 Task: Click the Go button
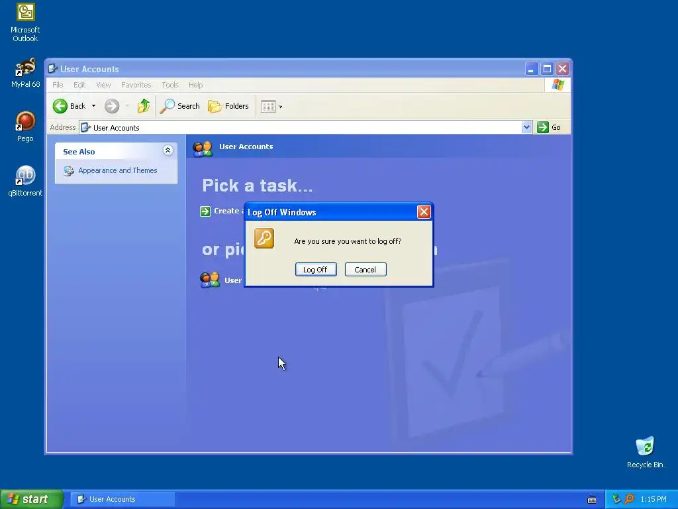pos(549,127)
